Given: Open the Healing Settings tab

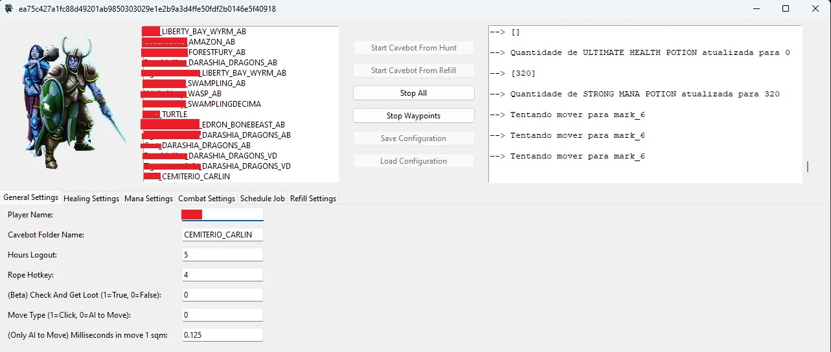Looking at the screenshot, I should 91,199.
